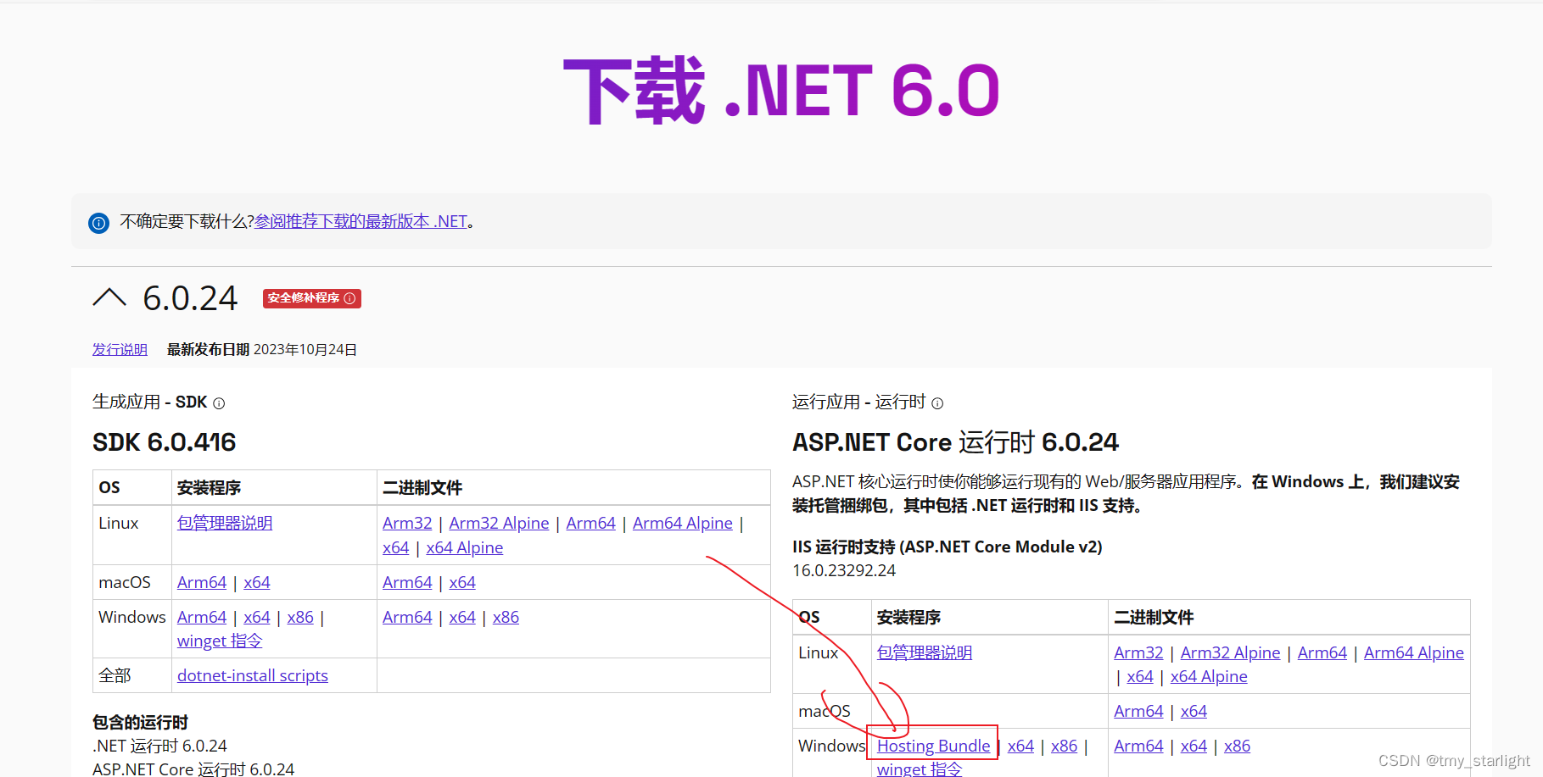Download SDK Linux x64 binary
This screenshot has width=1543, height=777.
pos(395,547)
